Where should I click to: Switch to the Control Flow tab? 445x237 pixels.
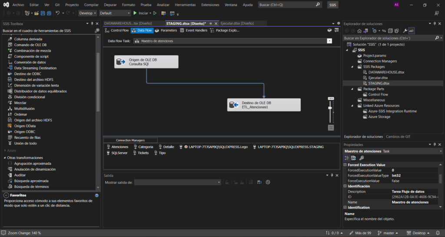click(x=117, y=30)
